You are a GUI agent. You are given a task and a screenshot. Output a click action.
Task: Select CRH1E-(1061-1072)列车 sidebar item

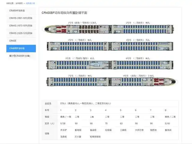click(21, 18)
